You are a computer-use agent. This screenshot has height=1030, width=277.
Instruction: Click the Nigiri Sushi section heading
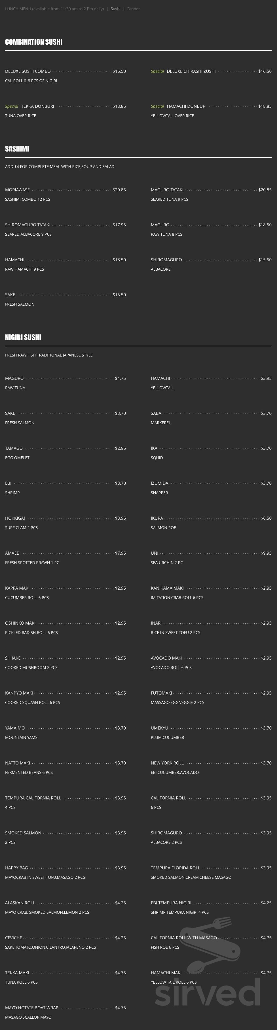point(23,337)
